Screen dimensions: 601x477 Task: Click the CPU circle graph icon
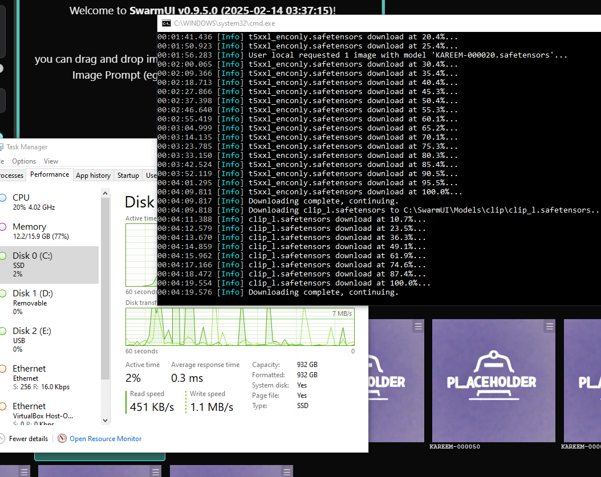coord(3,198)
